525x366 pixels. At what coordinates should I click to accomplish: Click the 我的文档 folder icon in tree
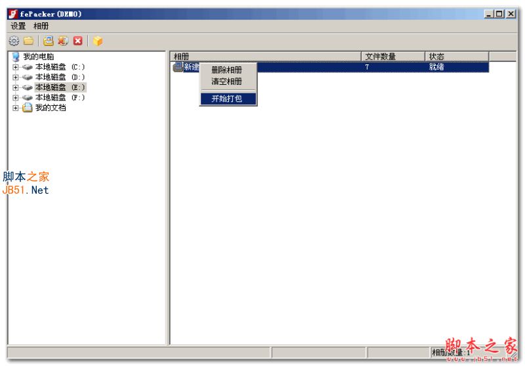(x=27, y=108)
